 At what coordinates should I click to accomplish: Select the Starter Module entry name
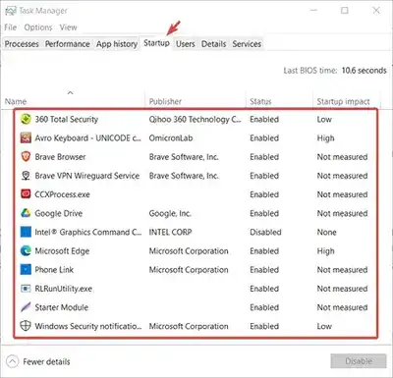[62, 307]
